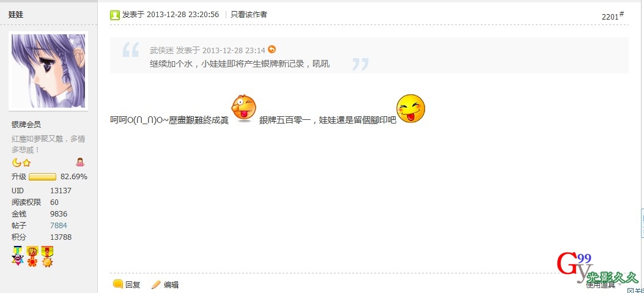The image size is (644, 293).
Task: Click the first medal badge icon
Action: click(18, 256)
